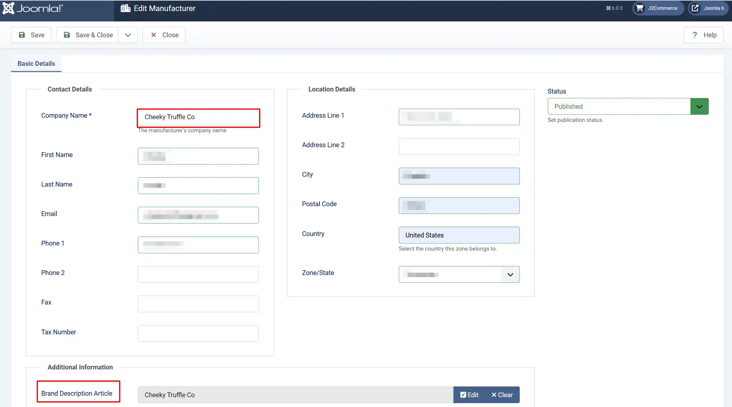The height and width of the screenshot is (407, 732).
Task: Click the Edit Manufacturer title building icon
Action: point(125,8)
